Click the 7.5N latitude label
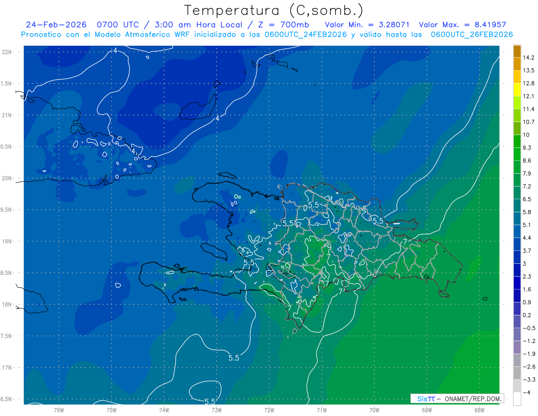Viewport: 538px width, 416px height. click(6, 336)
